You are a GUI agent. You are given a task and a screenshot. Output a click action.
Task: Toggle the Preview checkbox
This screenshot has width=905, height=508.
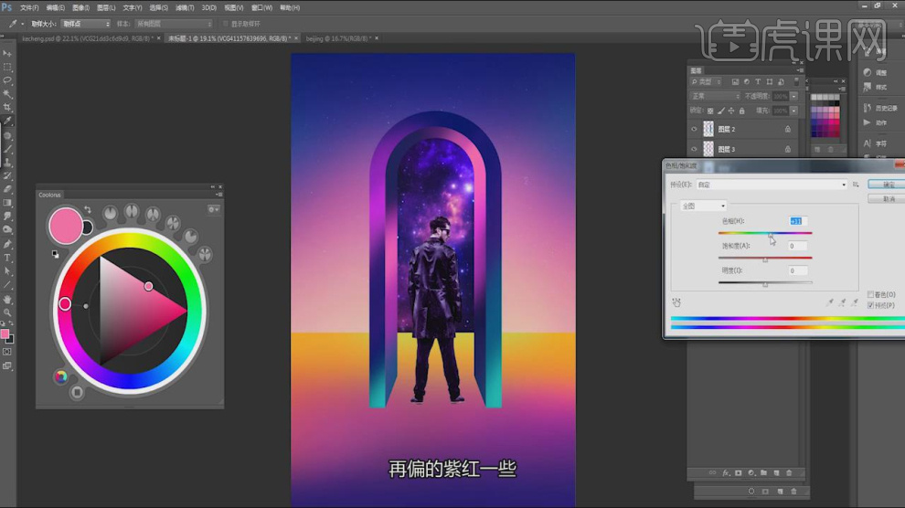click(x=871, y=304)
